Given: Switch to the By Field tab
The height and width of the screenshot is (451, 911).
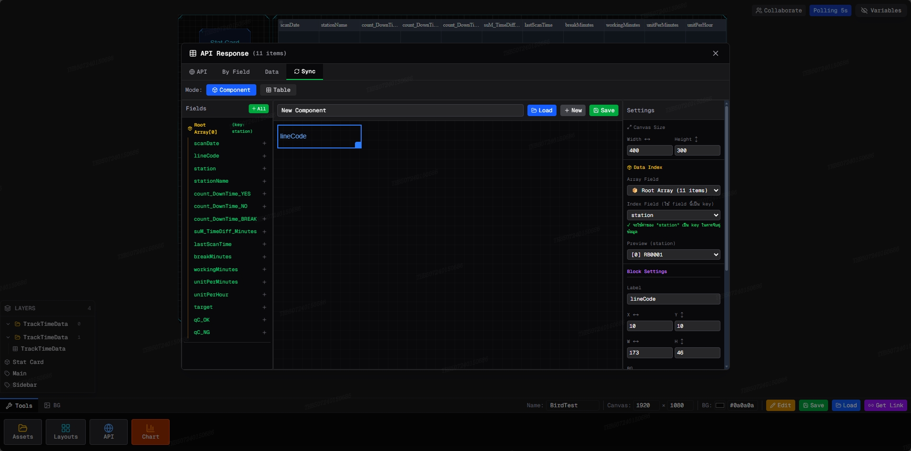Looking at the screenshot, I should [x=236, y=72].
